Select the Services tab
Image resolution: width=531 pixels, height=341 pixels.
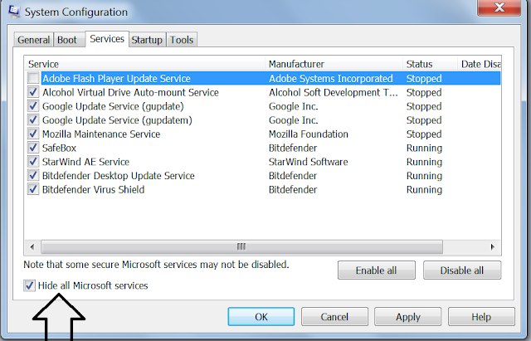[x=107, y=39]
